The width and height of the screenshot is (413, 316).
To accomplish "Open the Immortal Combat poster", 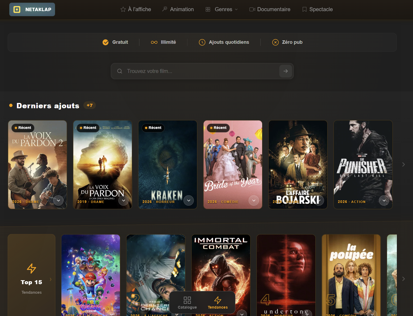I will [221, 275].
